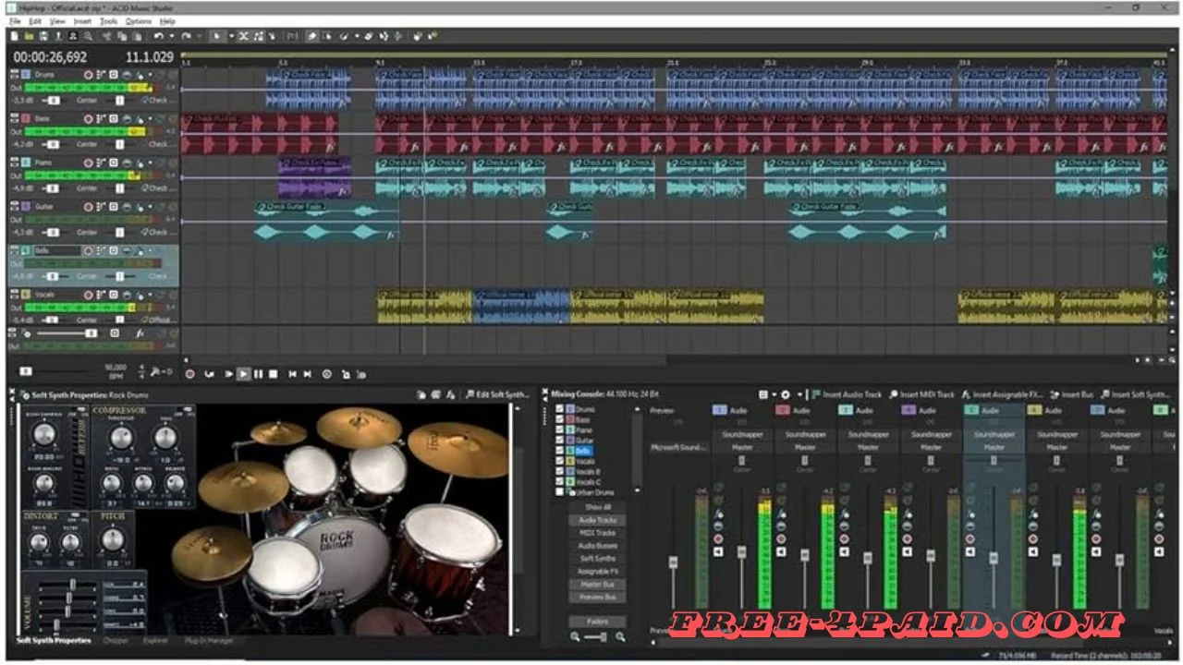Click the MIDI Tracks filter button
This screenshot has width=1183, height=665.
tap(598, 533)
